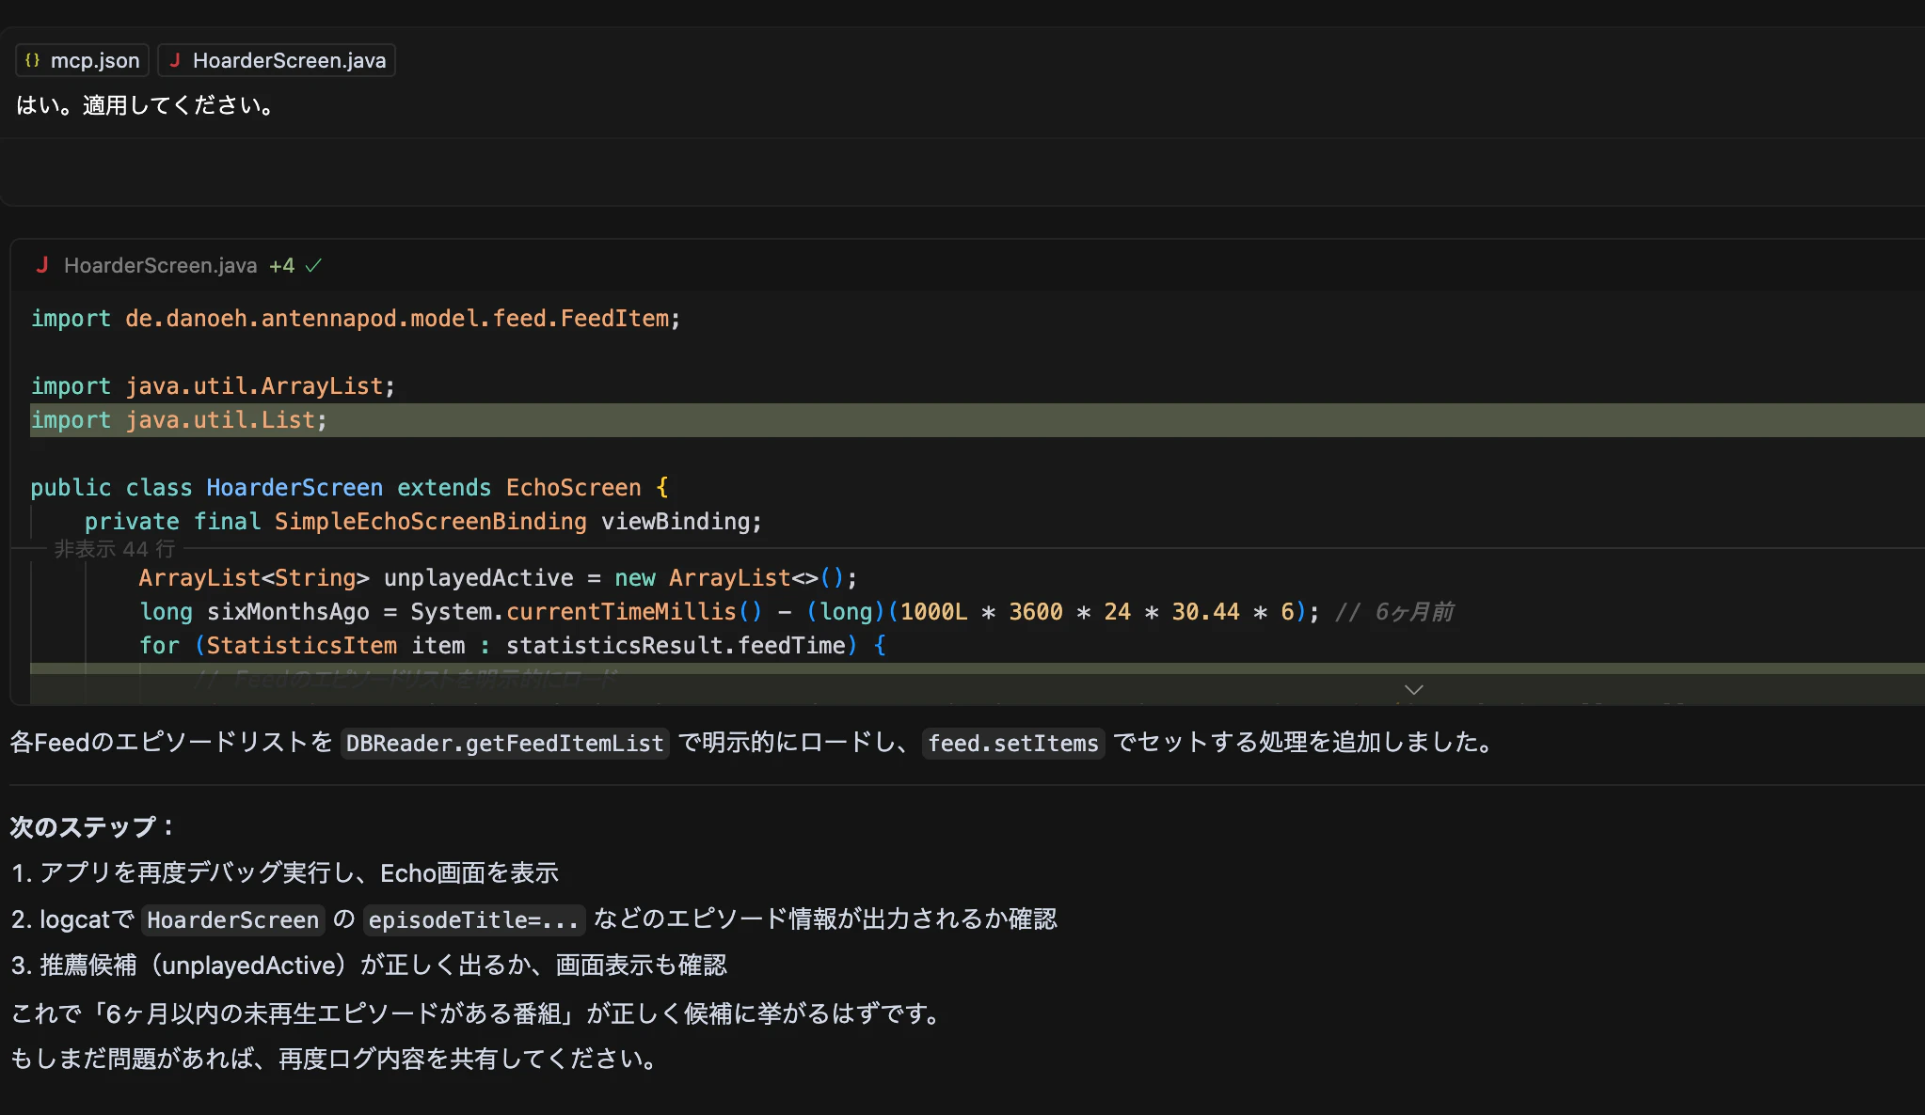
Task: Click the sentence starting これで「6ヶ月以内
Action: click(477, 1013)
